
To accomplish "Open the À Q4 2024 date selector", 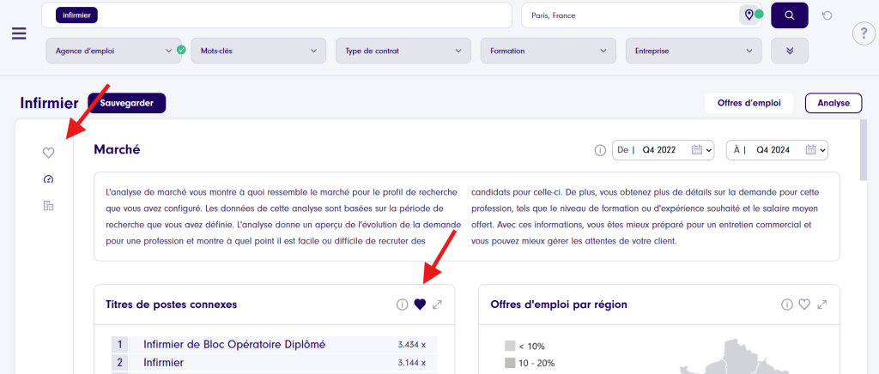I will click(x=777, y=150).
